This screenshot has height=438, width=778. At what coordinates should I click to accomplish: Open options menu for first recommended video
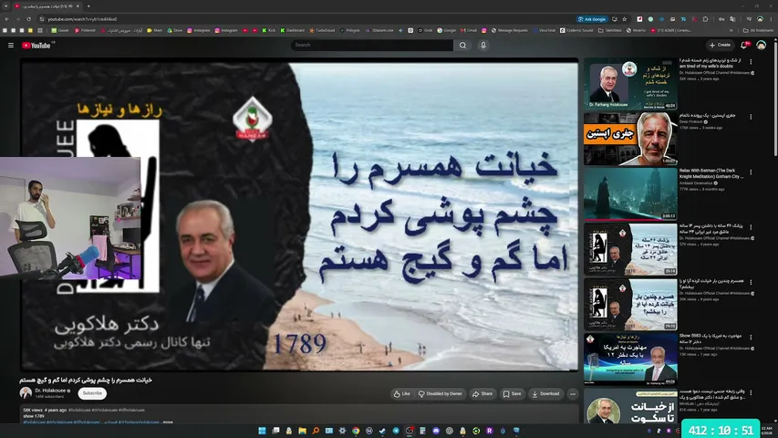click(751, 62)
